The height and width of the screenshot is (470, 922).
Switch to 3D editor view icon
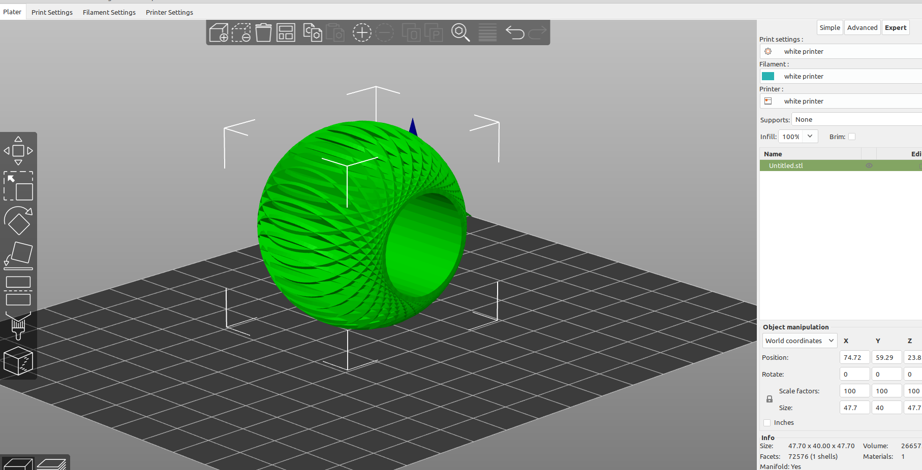[18, 464]
